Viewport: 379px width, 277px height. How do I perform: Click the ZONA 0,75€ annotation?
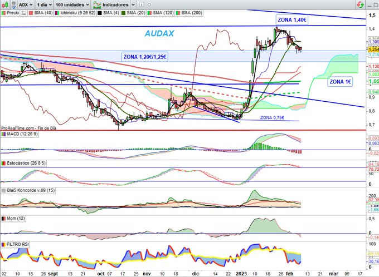(x=272, y=118)
